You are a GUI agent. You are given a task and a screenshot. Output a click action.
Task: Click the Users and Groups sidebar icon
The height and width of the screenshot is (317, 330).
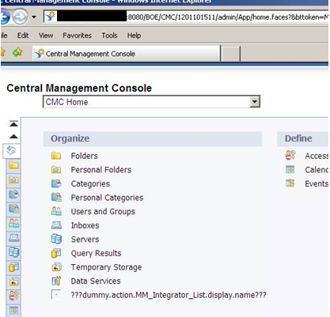click(x=13, y=223)
